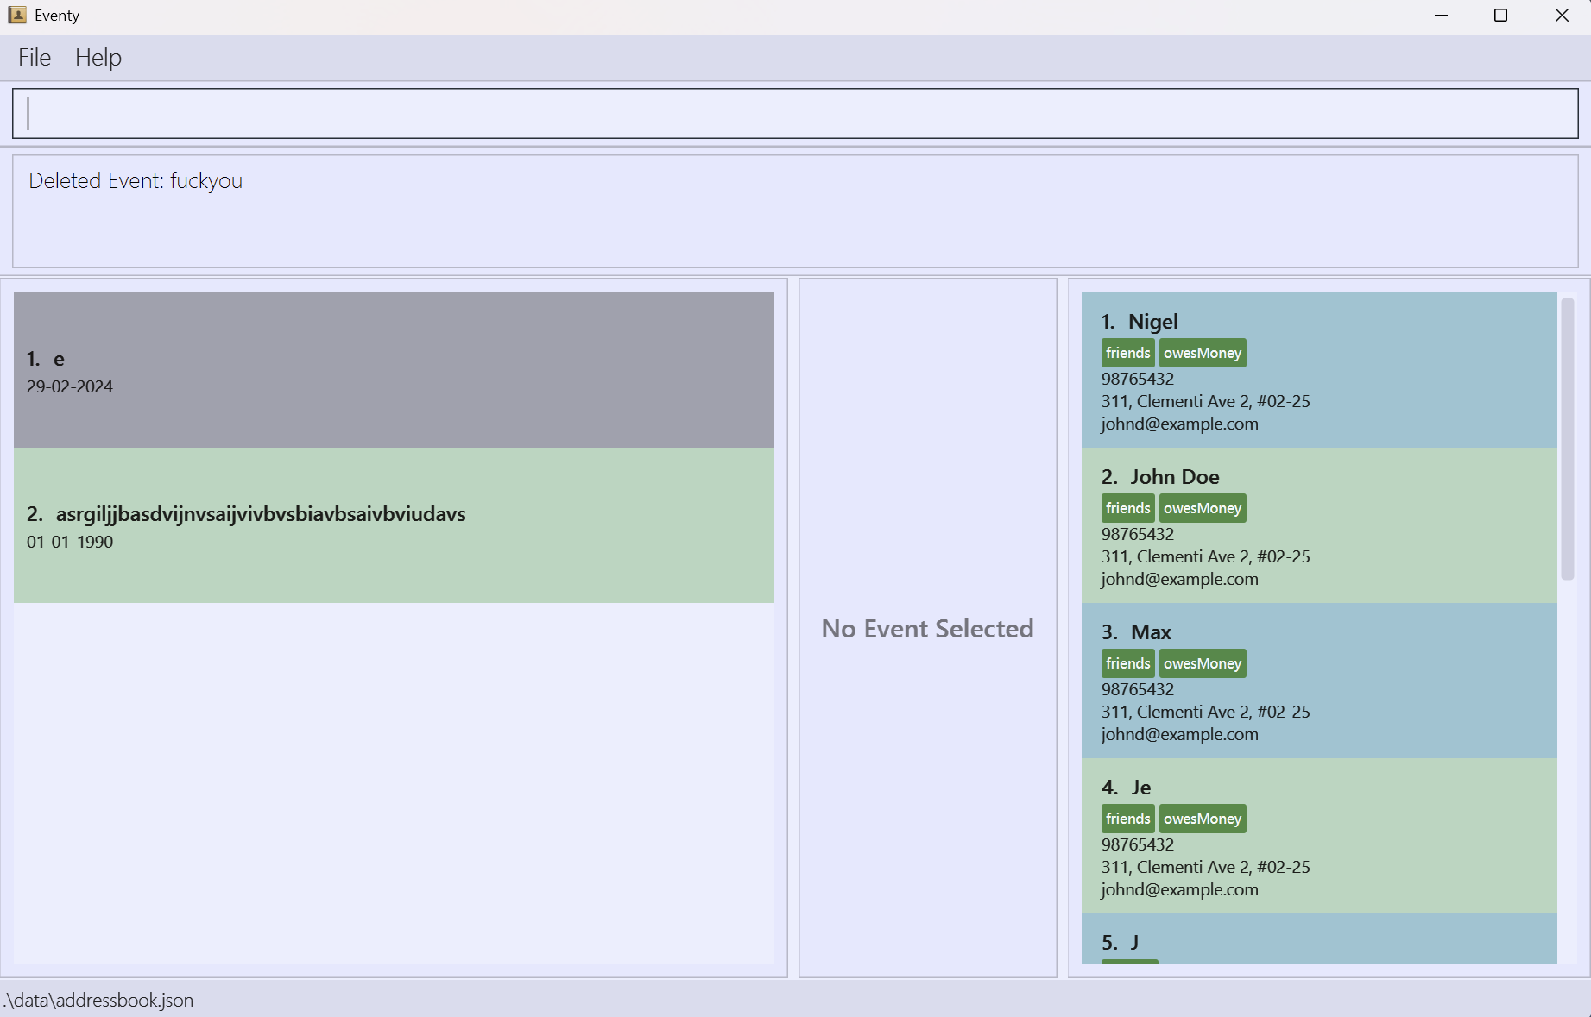
Task: Click John Doe's phone number
Action: coord(1138,534)
